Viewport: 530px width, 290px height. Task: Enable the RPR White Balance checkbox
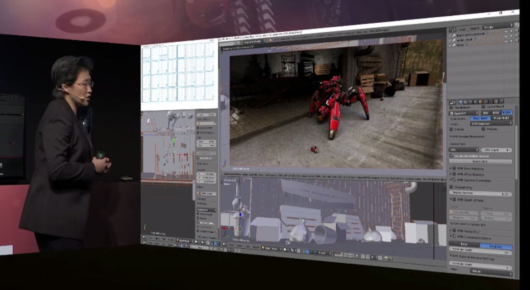(x=454, y=174)
